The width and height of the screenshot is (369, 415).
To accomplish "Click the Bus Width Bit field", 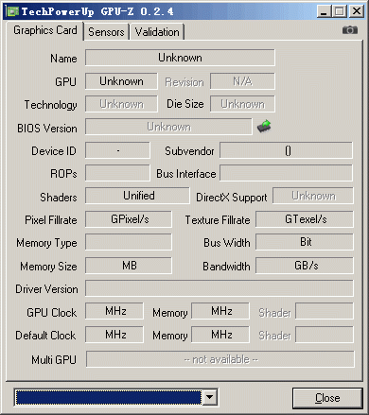I will 305,242.
